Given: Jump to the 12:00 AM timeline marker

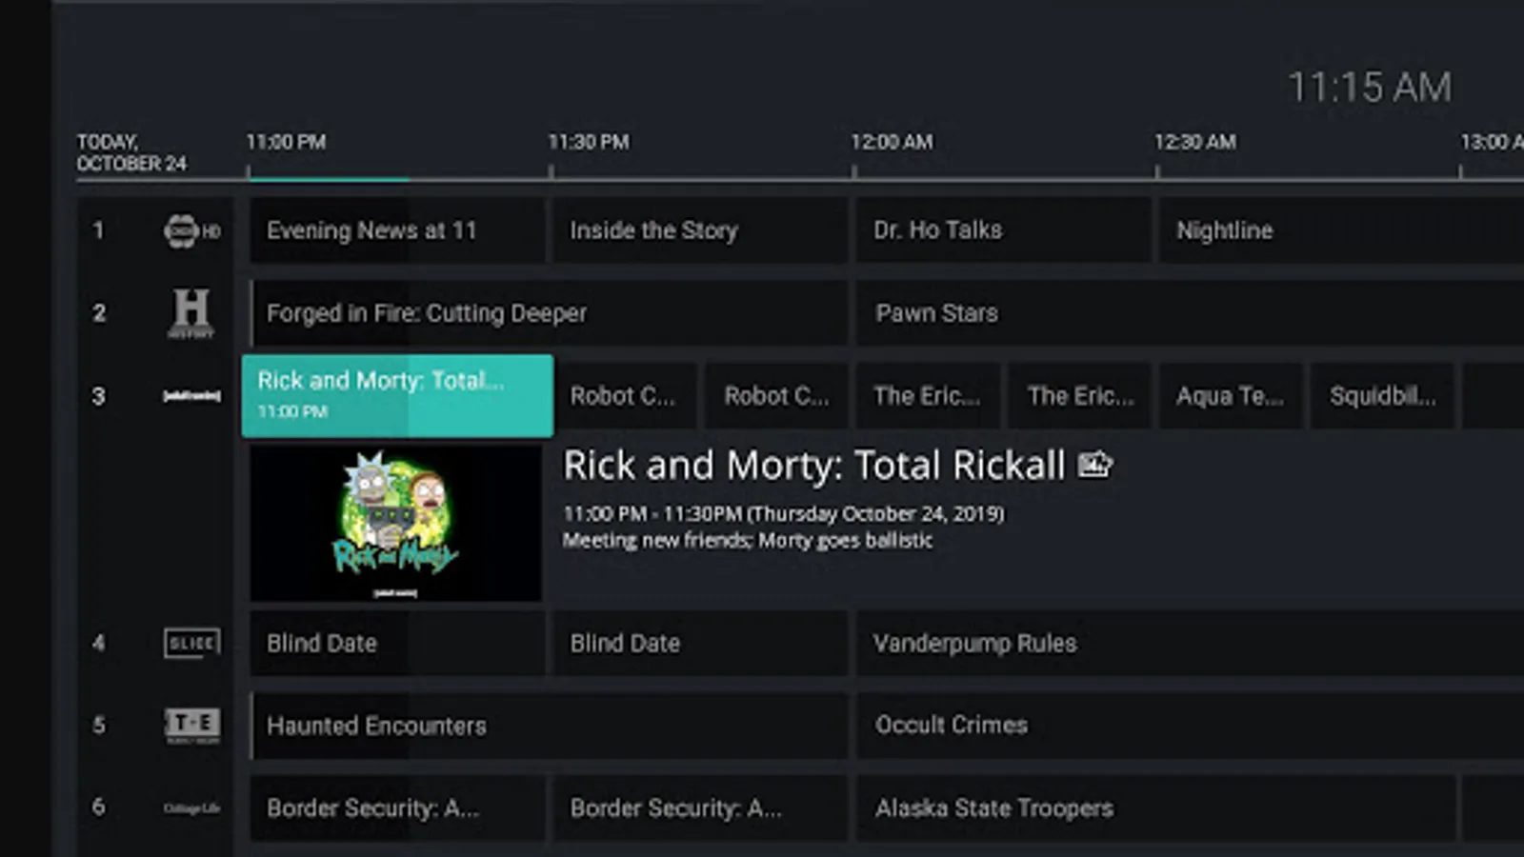Looking at the screenshot, I should (x=892, y=142).
